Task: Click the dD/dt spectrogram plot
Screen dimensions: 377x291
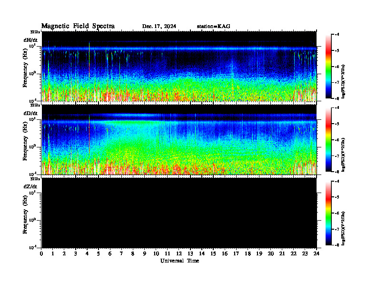Action: click(179, 140)
